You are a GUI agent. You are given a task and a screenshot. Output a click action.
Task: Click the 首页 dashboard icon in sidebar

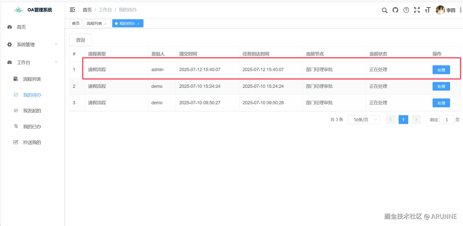10,27
